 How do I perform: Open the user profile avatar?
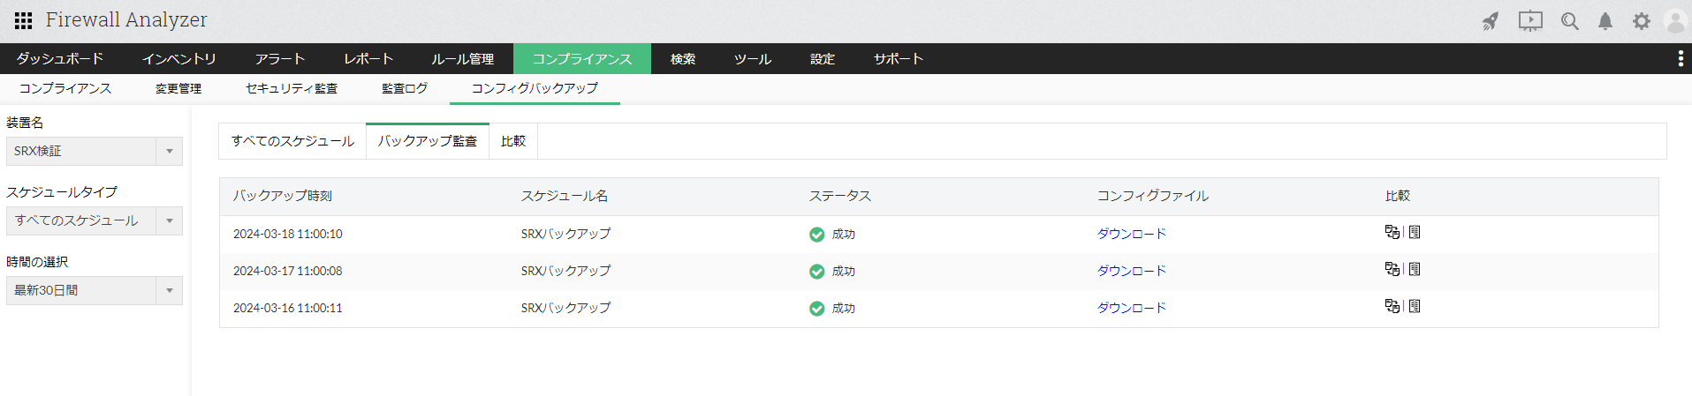coord(1675,21)
